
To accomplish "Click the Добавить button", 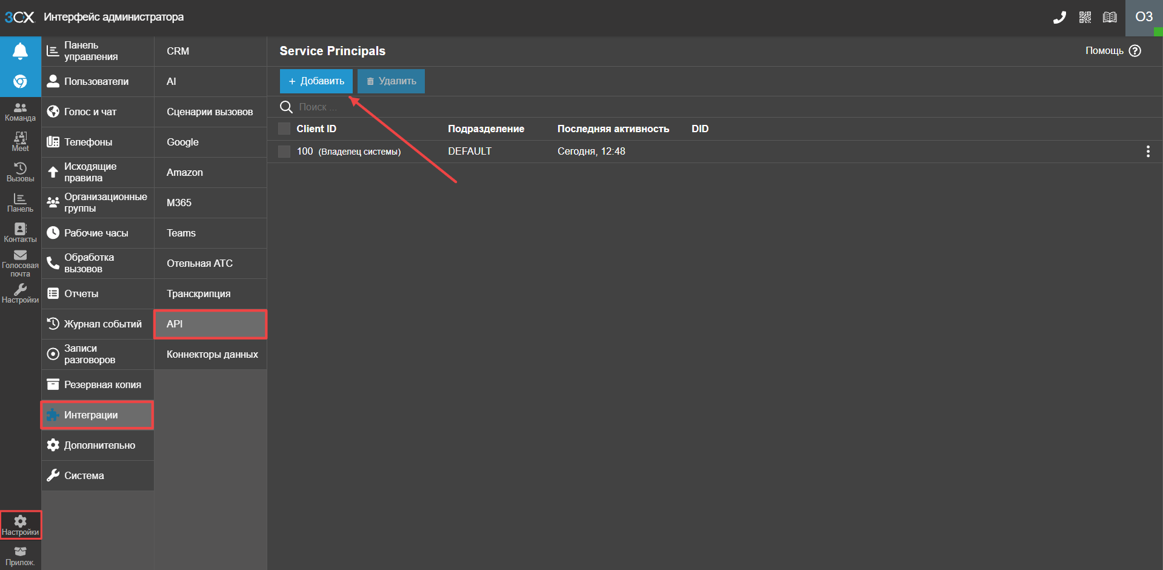I will point(316,81).
